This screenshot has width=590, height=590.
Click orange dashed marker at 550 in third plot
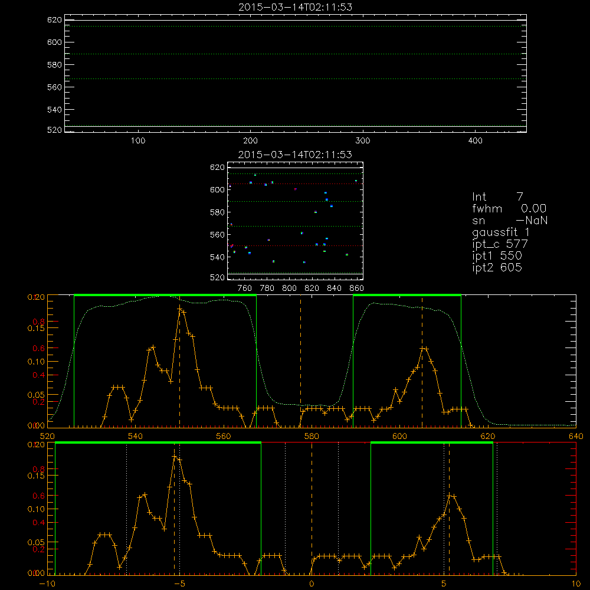pos(179,361)
